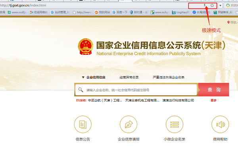Click the 信息公告 document icon

click(83, 124)
